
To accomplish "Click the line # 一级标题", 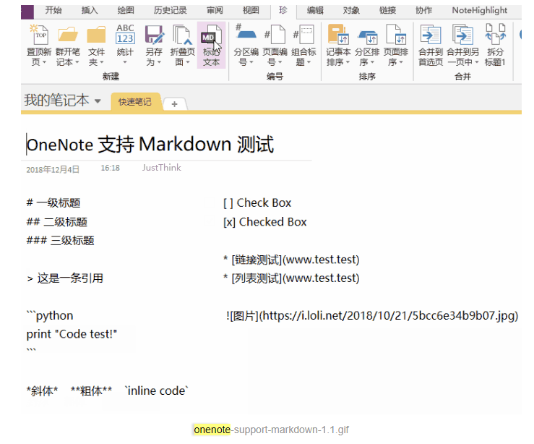I will (53, 203).
